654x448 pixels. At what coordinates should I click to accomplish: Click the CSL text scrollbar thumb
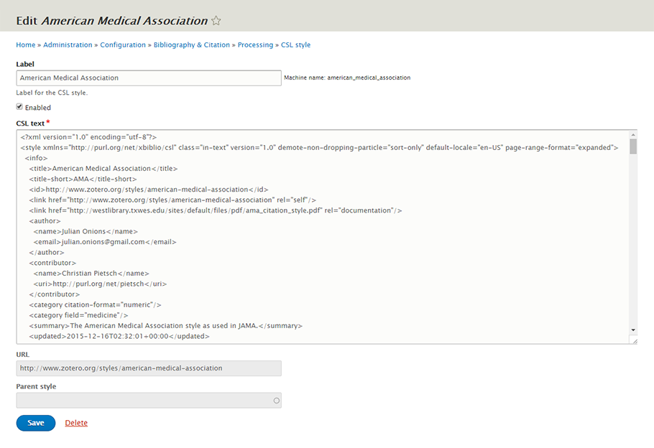coord(633,146)
